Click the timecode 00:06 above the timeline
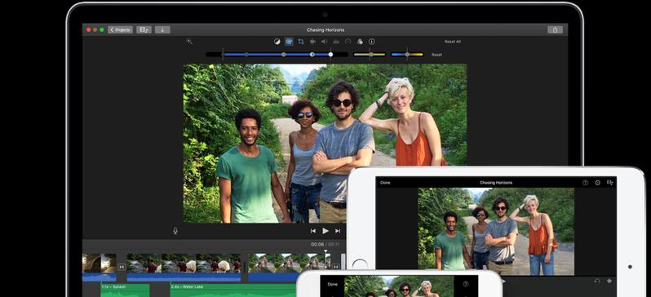The width and height of the screenshot is (651, 297). tap(317, 244)
